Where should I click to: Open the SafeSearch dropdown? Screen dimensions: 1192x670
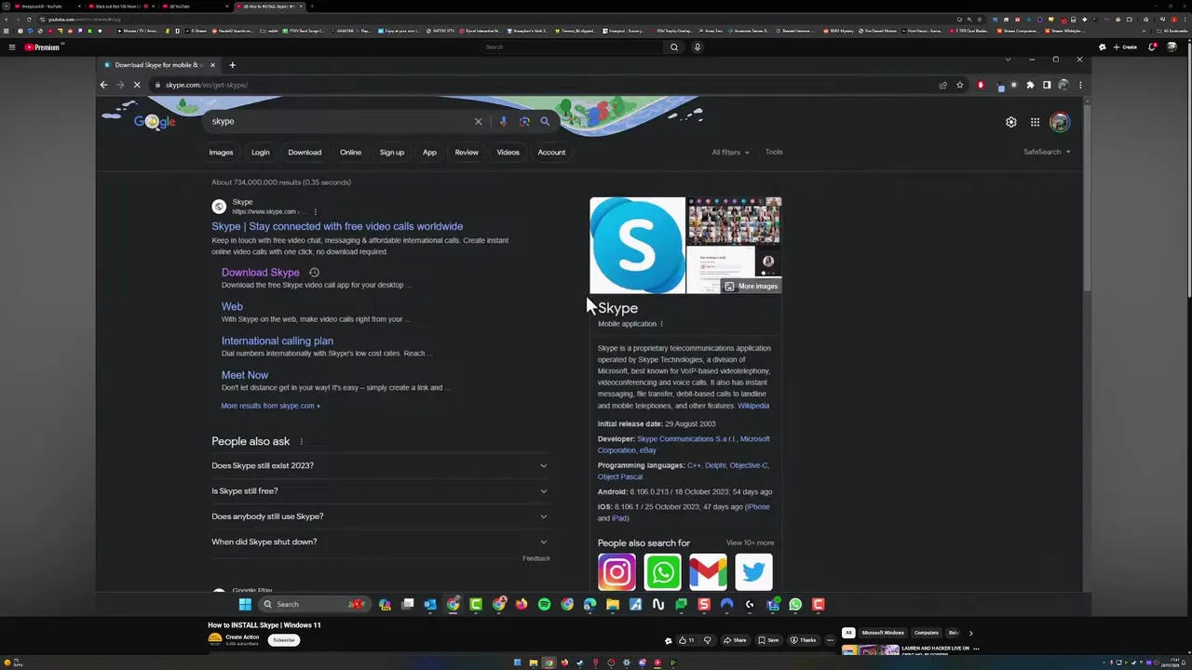click(1047, 152)
